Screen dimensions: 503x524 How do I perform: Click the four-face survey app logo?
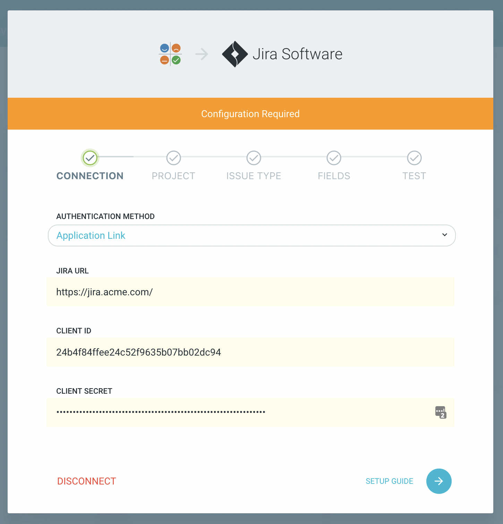170,54
